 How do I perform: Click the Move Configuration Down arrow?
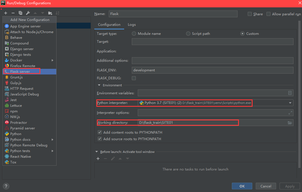click(43, 13)
